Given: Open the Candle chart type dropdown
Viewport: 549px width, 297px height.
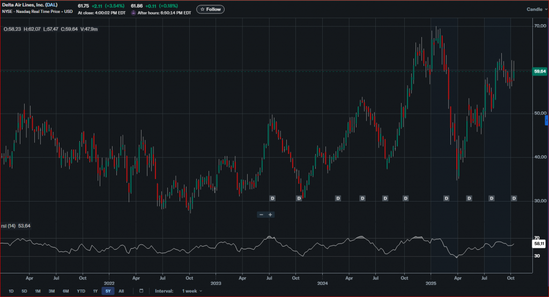Looking at the screenshot, I should coord(536,9).
